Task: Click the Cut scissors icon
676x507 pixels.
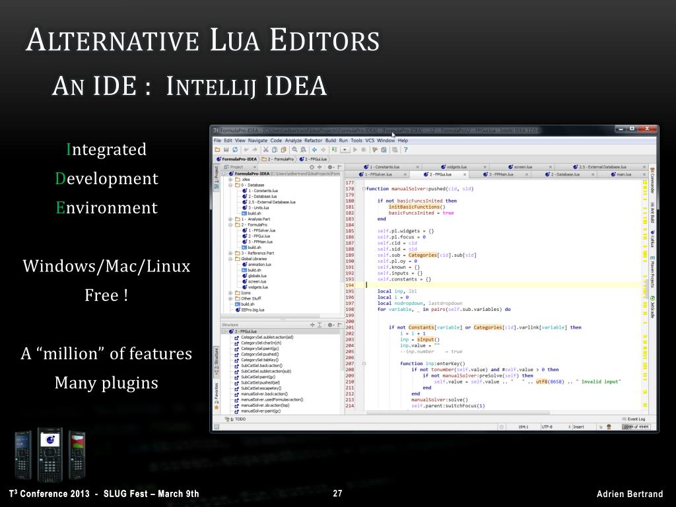Action: [x=265, y=150]
